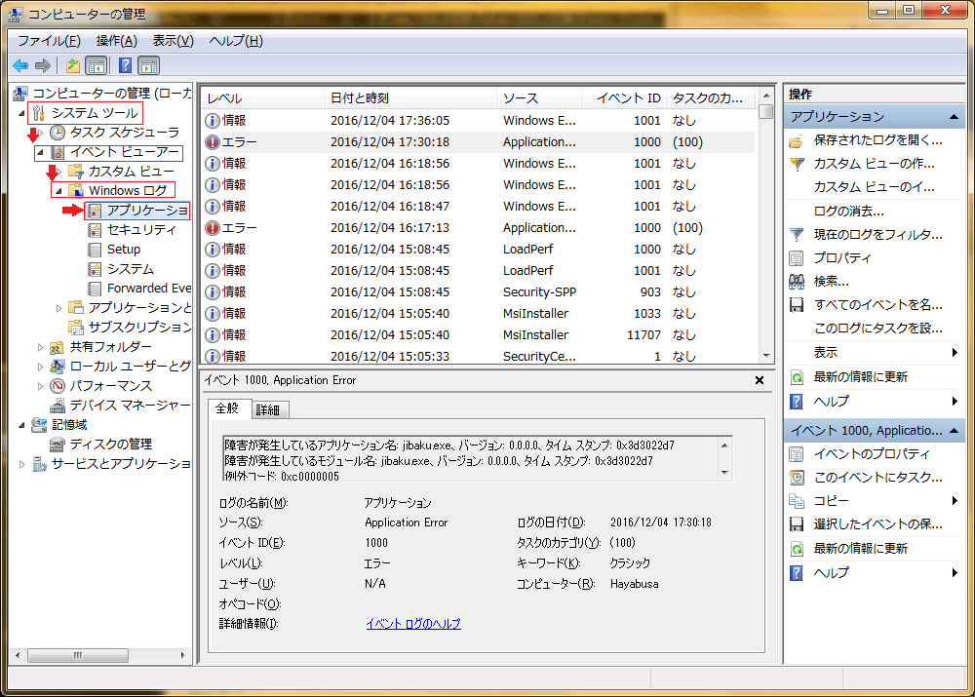This screenshot has height=697, width=975.
Task: Switch to the 詳細 tab
Action: 267,410
